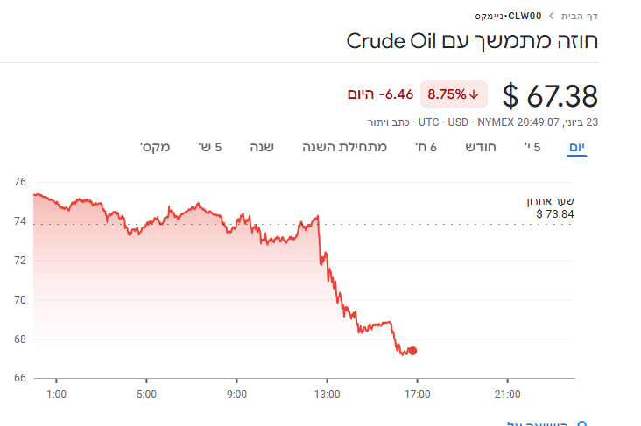Click the red endpoint dot on the chart
Viewport: 641px width, 426px height.
pyautogui.click(x=412, y=351)
